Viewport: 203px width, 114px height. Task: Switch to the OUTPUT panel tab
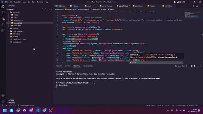[68, 66]
